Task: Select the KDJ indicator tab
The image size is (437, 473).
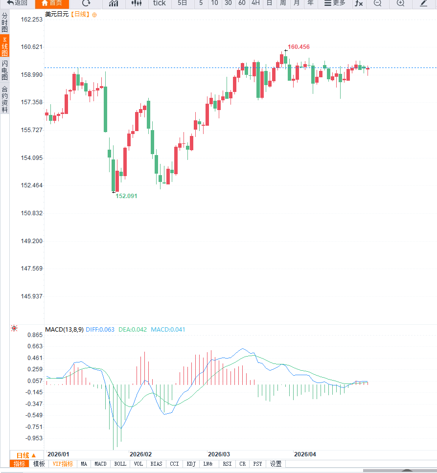Action: [x=191, y=464]
